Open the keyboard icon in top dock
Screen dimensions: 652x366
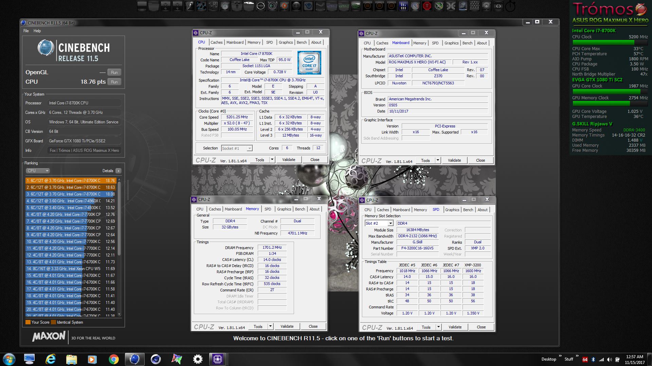click(x=474, y=6)
